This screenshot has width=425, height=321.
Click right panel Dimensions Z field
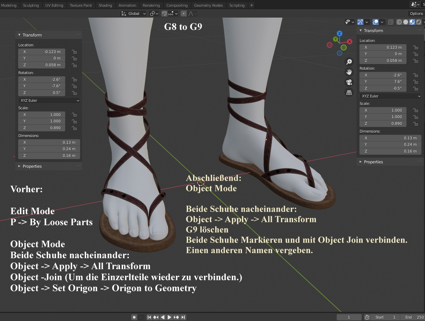point(390,151)
